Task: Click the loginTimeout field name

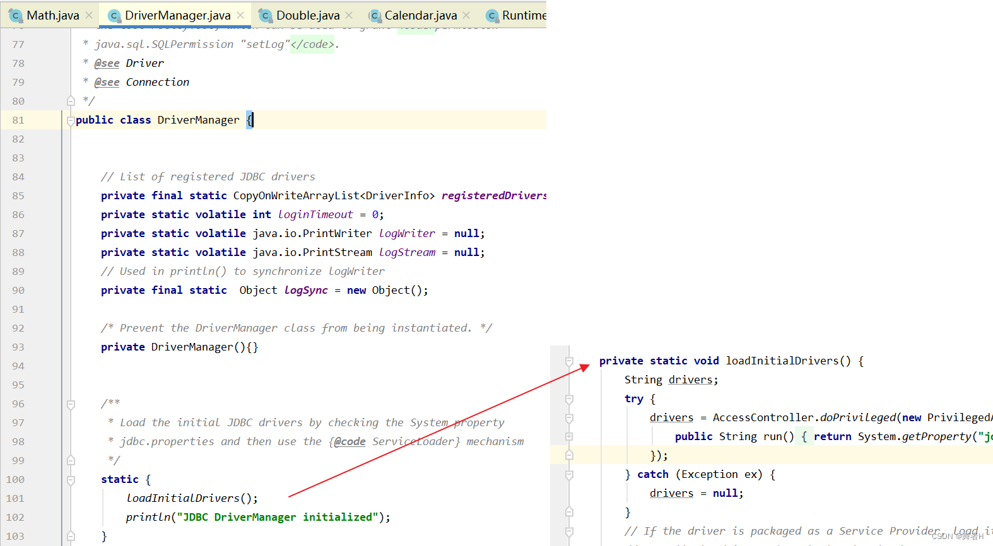Action: pos(315,214)
